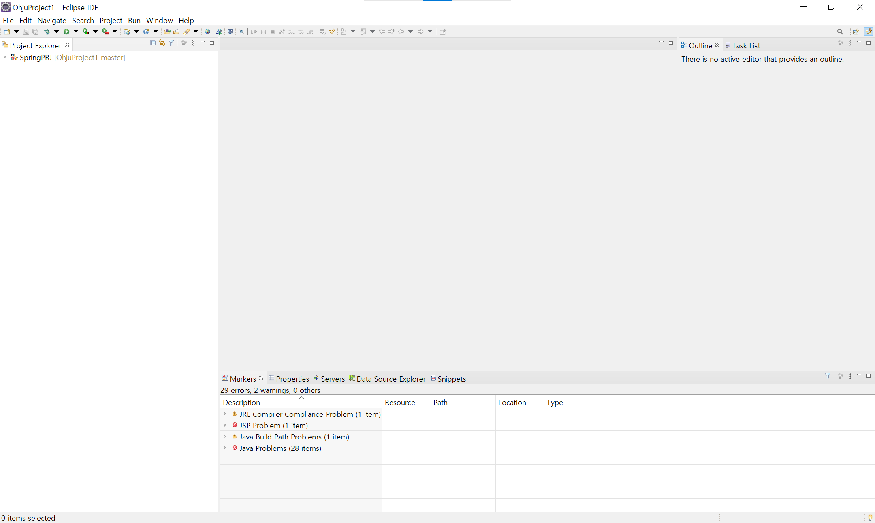Click the Open Perspective icon
This screenshot has width=875, height=523.
click(x=856, y=32)
